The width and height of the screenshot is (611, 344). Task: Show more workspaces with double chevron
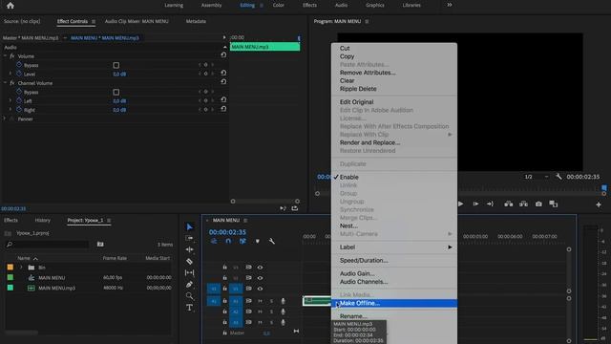[450, 5]
